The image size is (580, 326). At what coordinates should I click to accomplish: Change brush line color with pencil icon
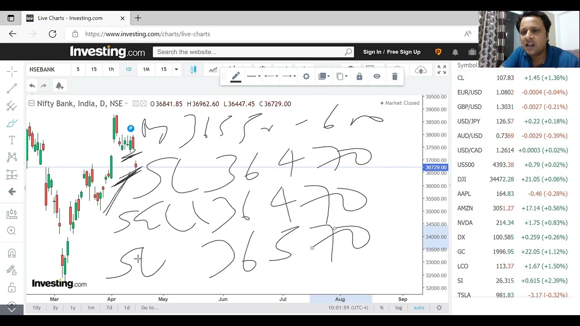(x=236, y=77)
